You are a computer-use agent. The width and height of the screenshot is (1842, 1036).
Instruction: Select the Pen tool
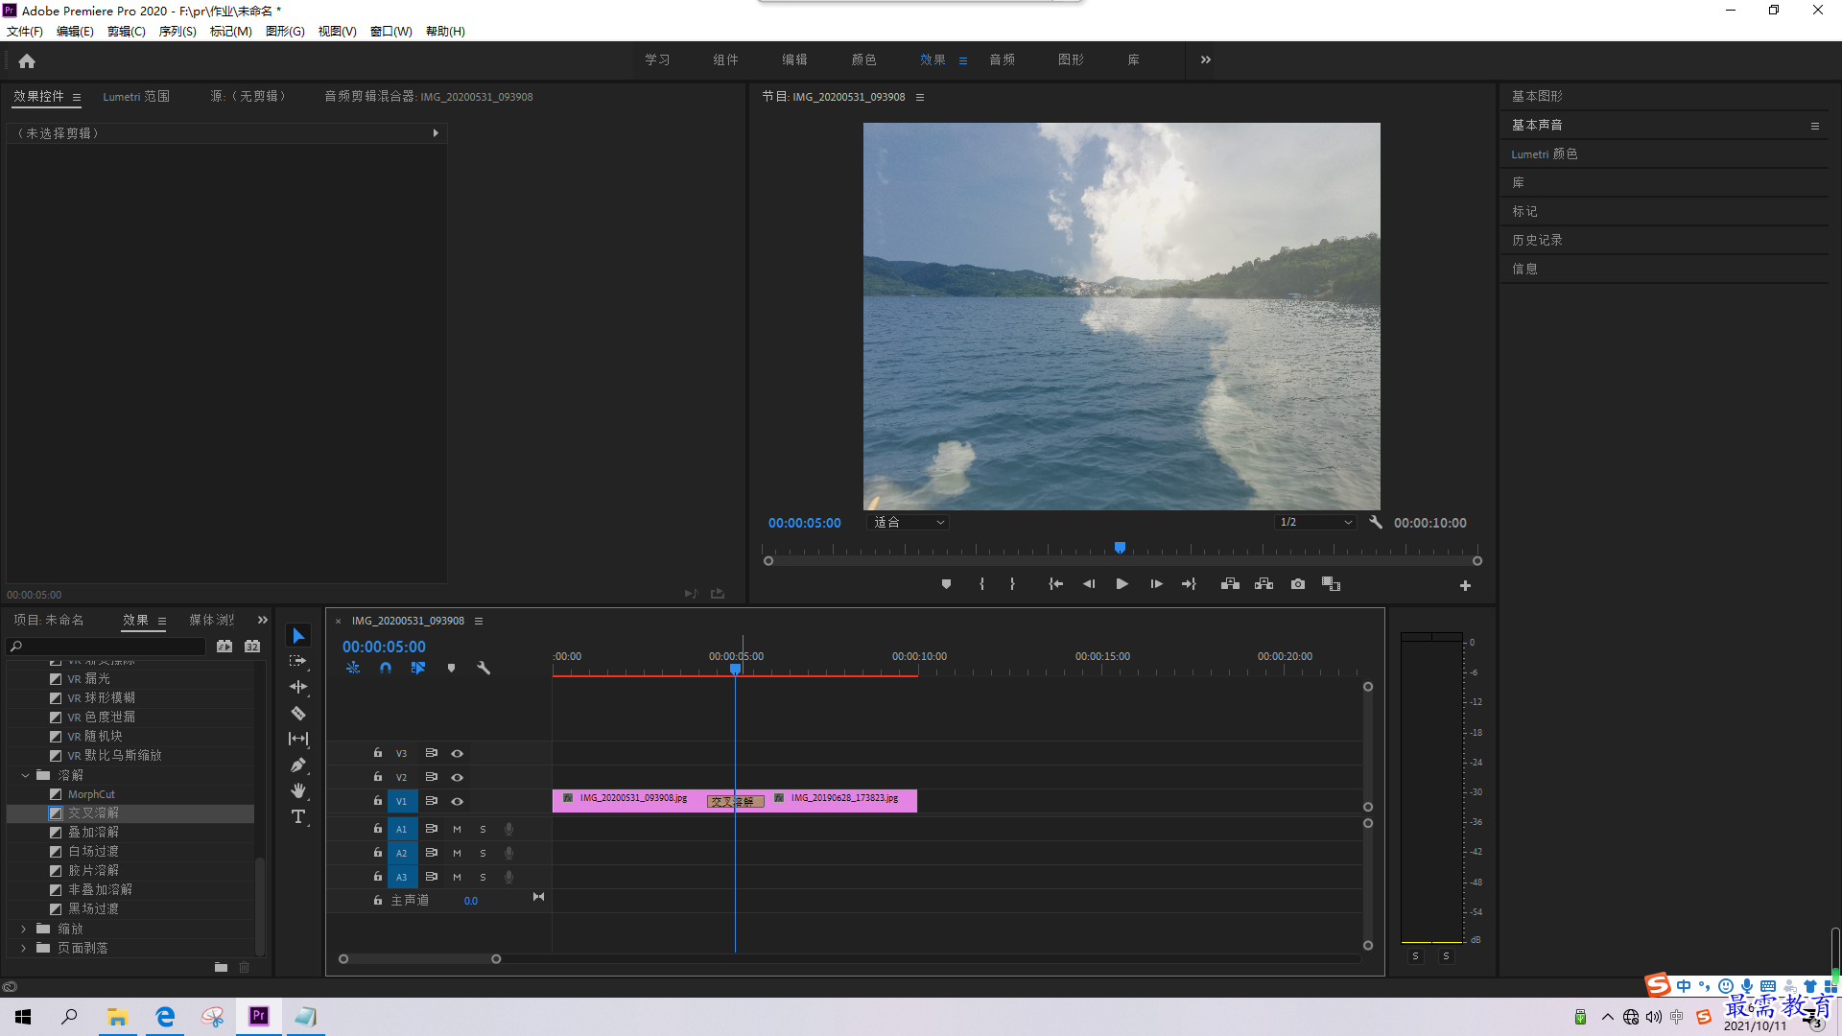click(298, 765)
